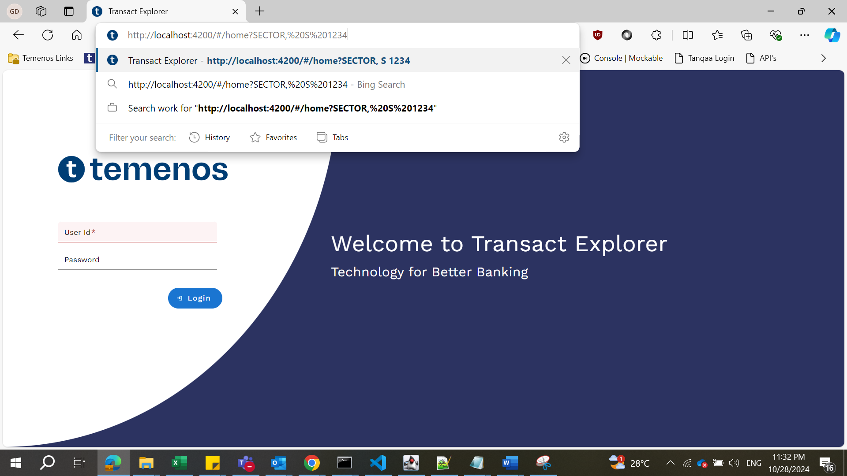Open the Tanqaa Login bookmark
The width and height of the screenshot is (847, 476).
click(x=705, y=58)
